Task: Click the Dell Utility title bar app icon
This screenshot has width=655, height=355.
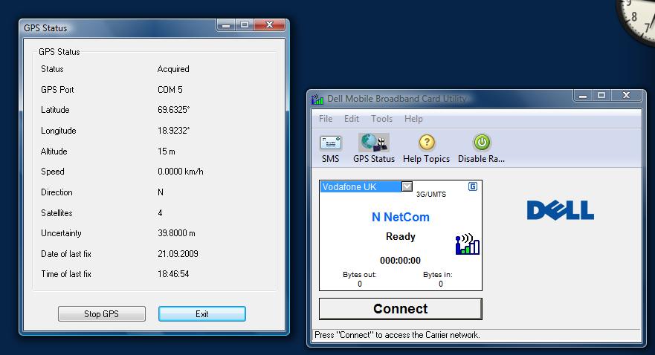Action: (317, 99)
